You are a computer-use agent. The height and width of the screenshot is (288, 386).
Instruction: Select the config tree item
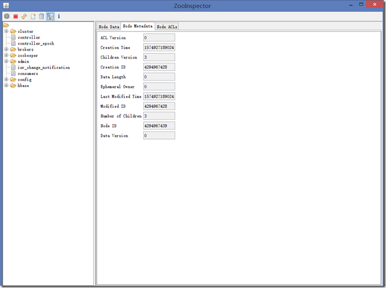click(24, 79)
